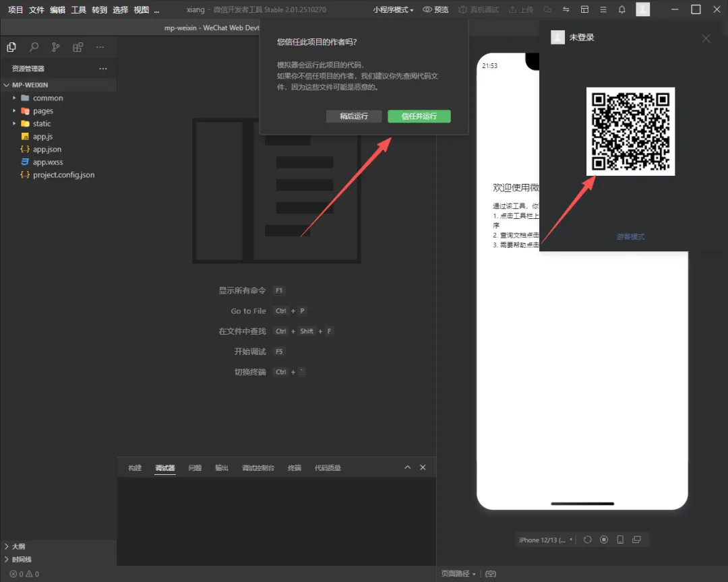Click the 预览 eye preview button
This screenshot has height=582, width=728.
tap(435, 10)
